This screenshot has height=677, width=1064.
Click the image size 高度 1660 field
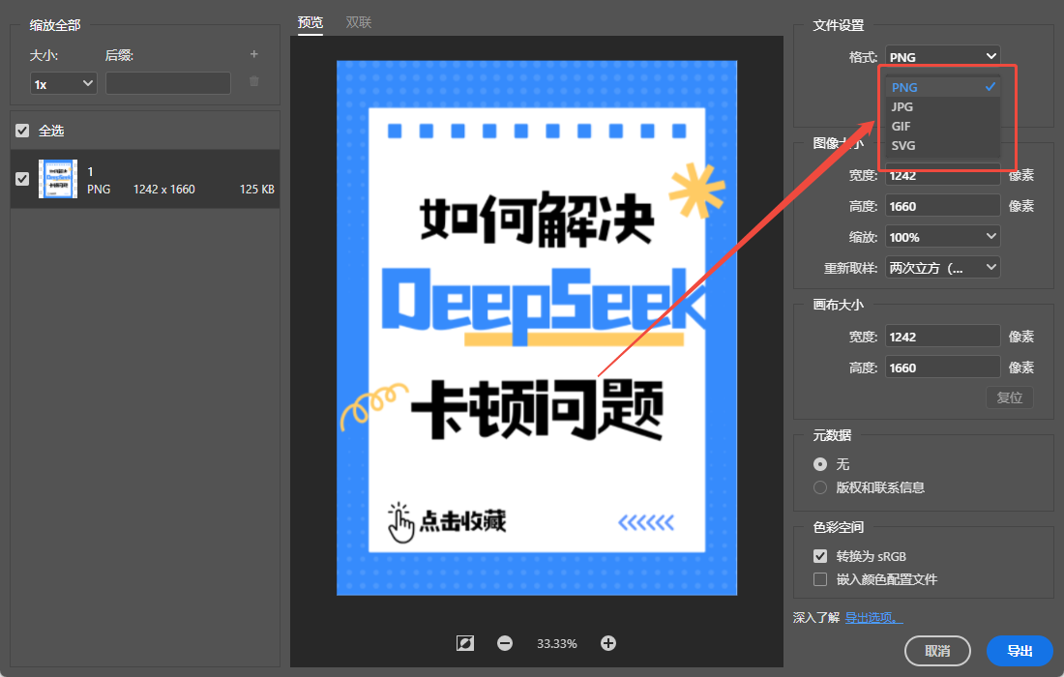point(942,206)
